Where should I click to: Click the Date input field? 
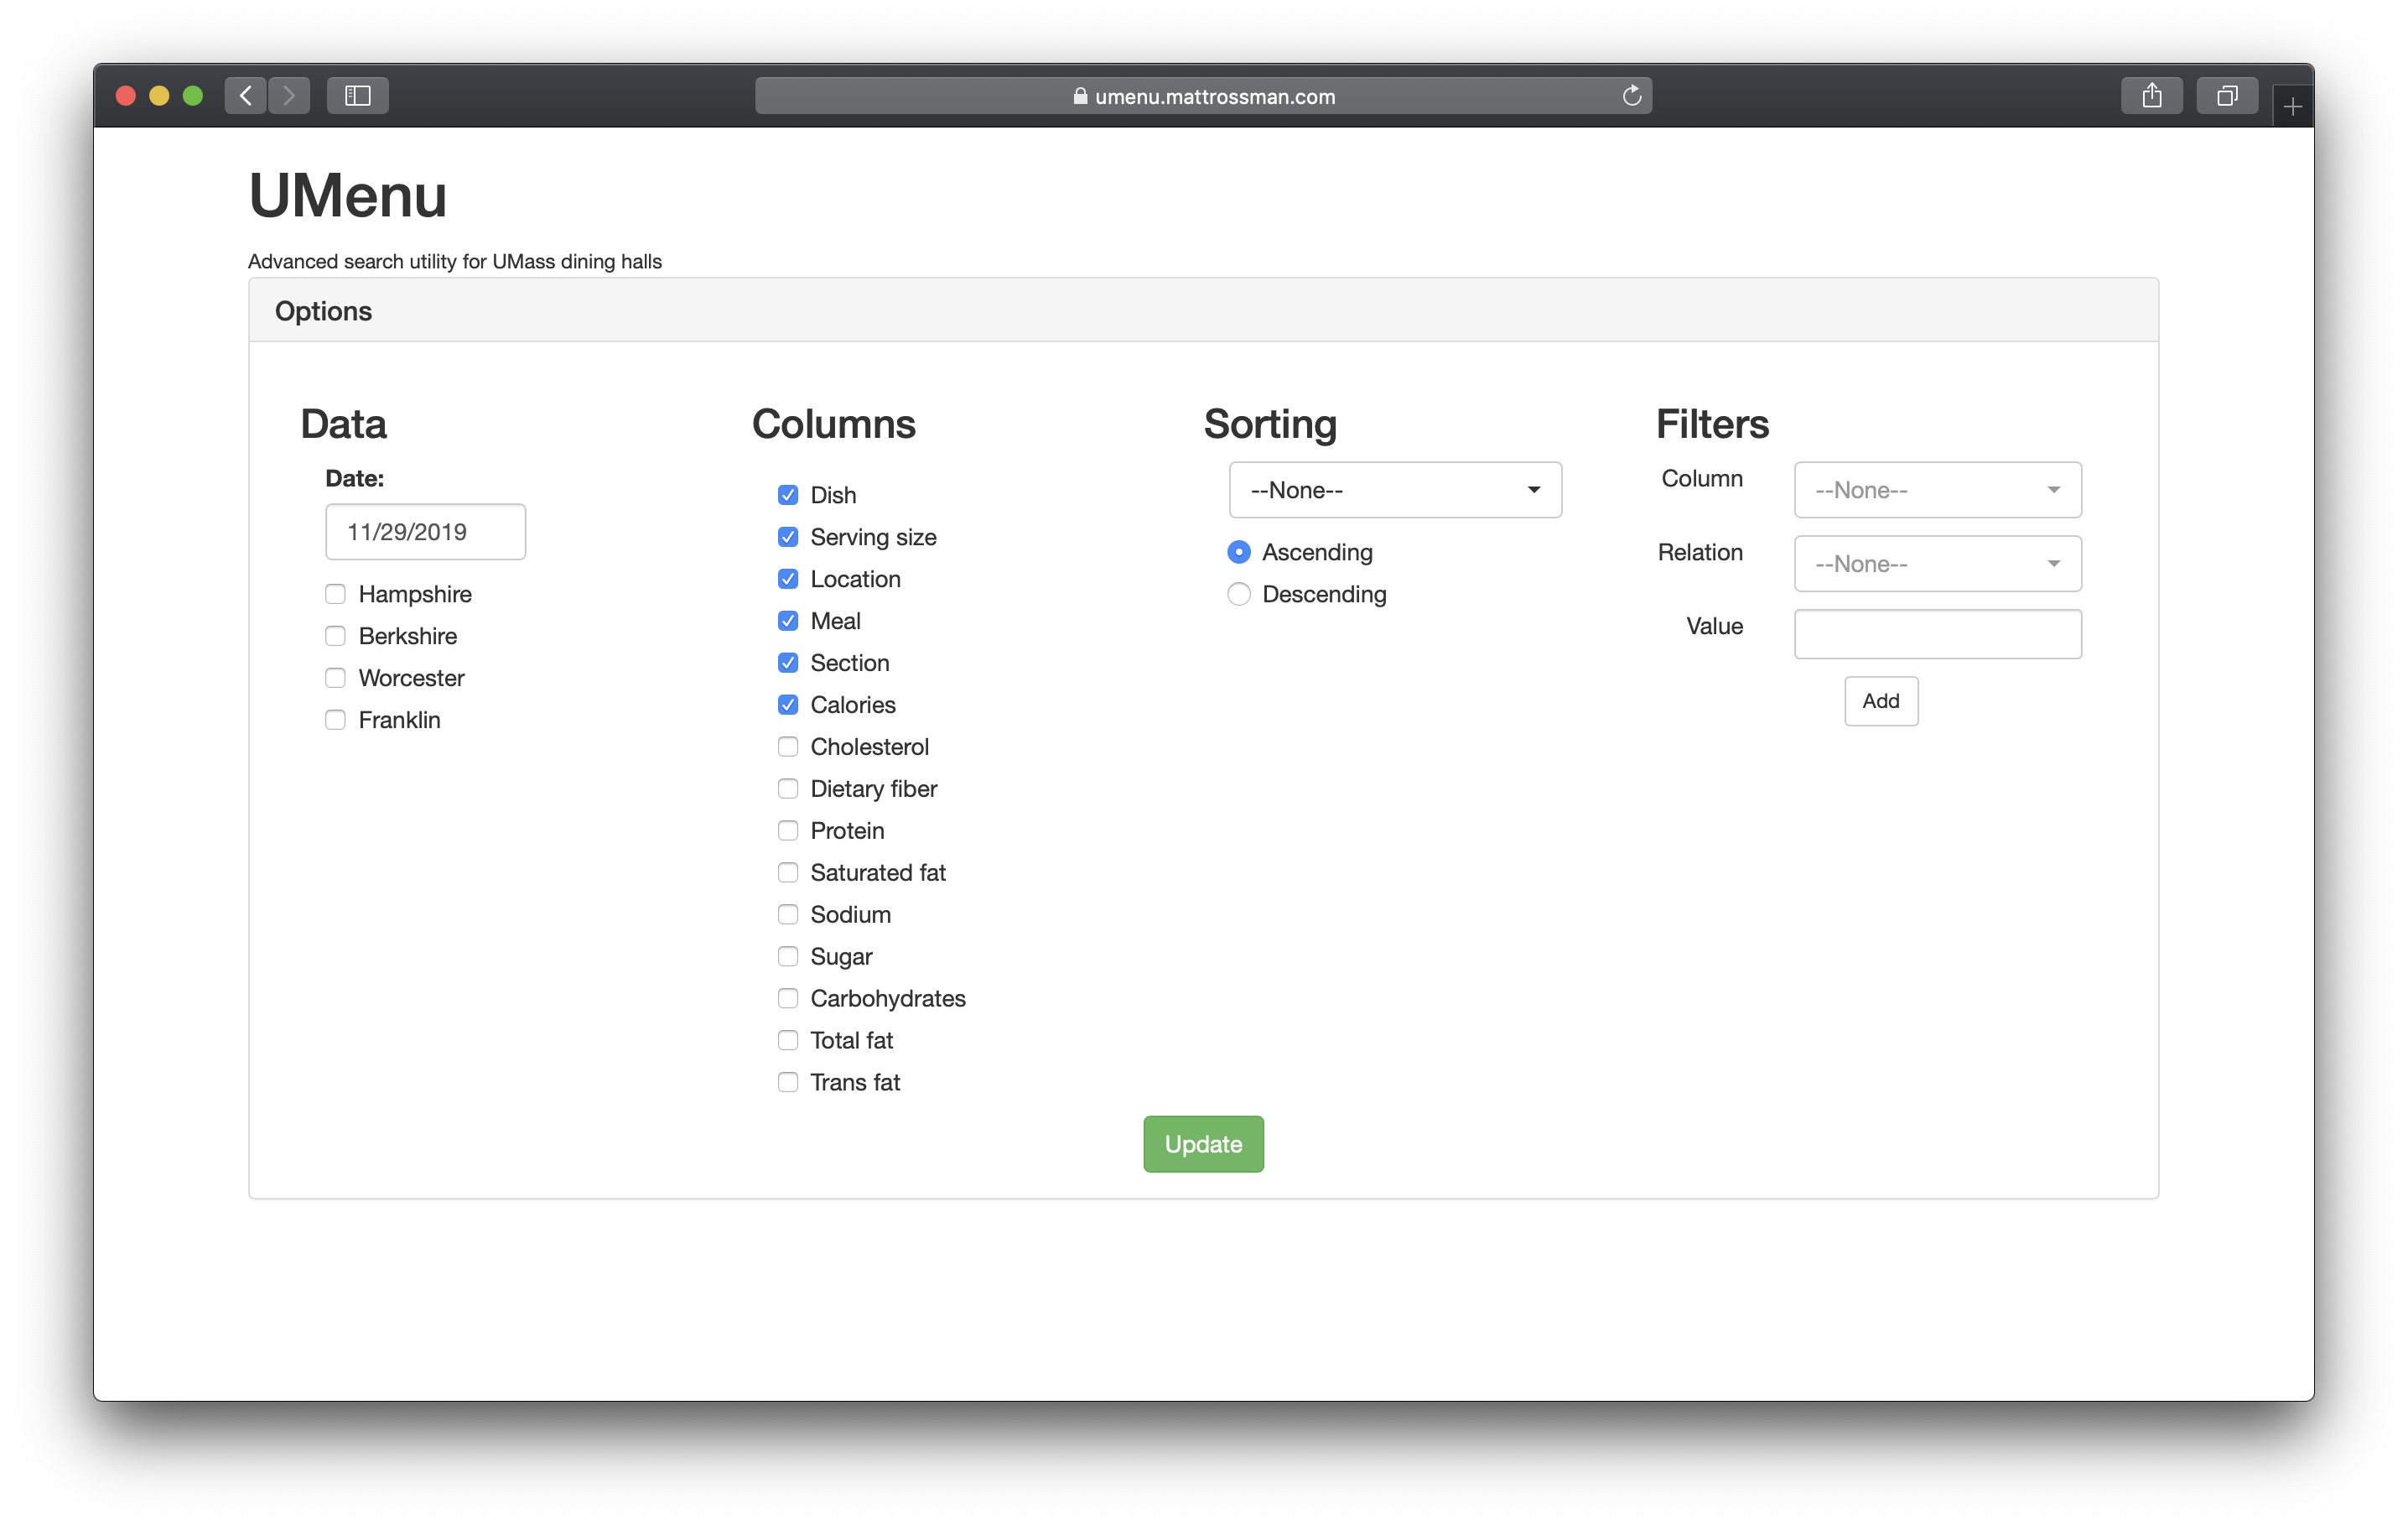click(425, 533)
